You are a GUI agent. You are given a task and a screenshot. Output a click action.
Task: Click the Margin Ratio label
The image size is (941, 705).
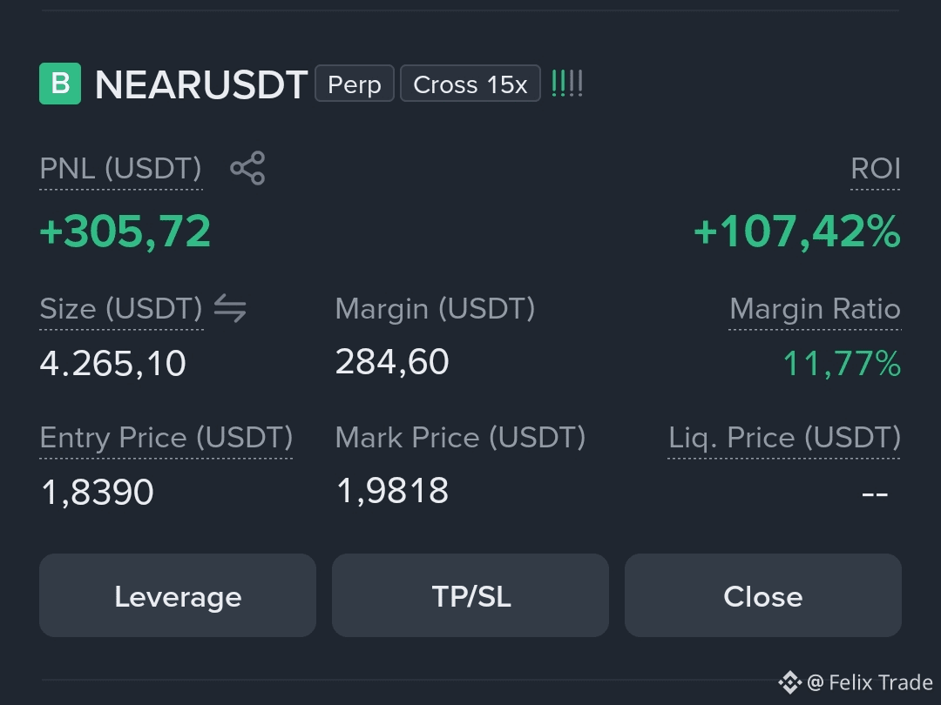tap(815, 309)
